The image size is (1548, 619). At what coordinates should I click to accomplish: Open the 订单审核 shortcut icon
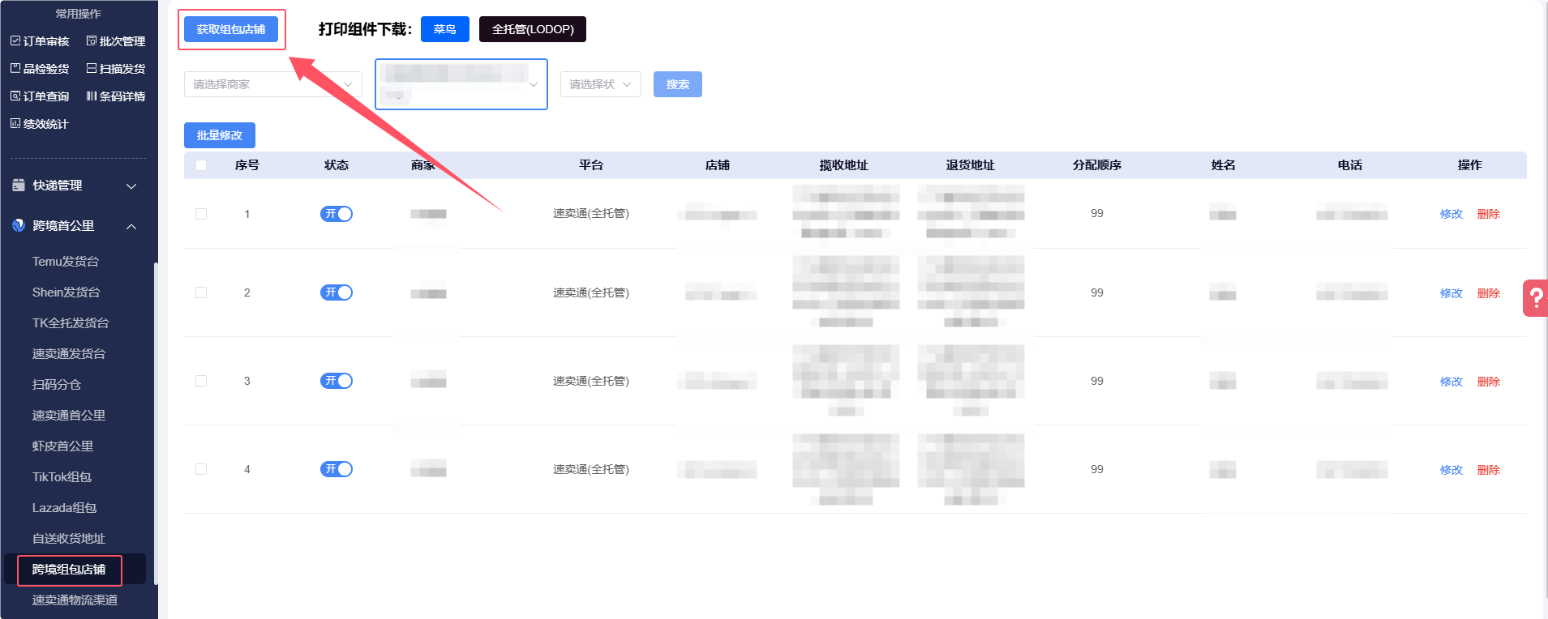click(15, 41)
